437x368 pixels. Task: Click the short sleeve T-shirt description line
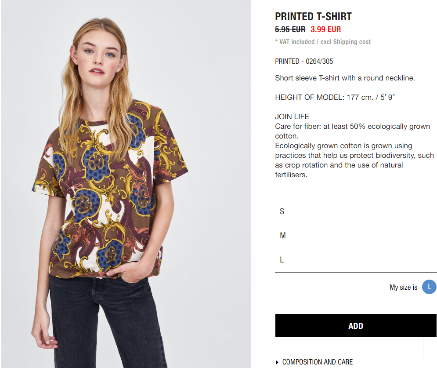click(345, 78)
